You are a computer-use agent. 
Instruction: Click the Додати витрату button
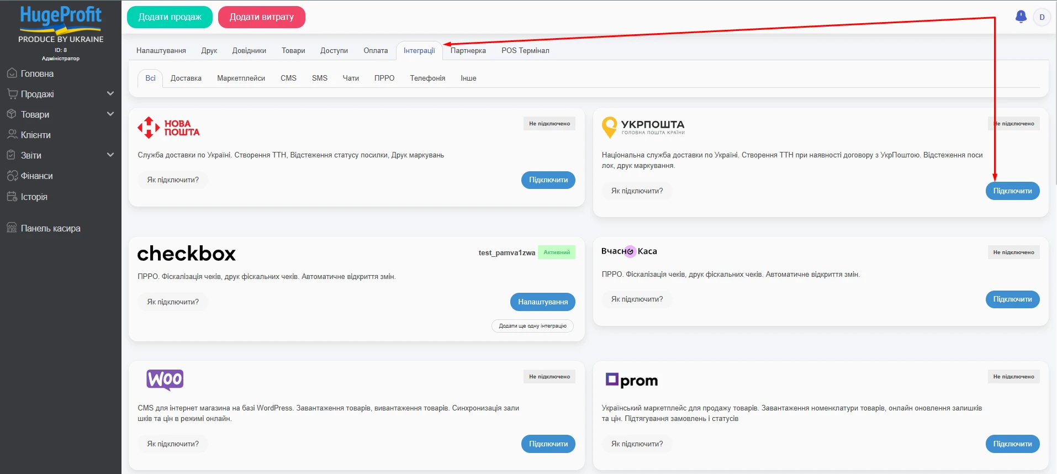pos(262,17)
